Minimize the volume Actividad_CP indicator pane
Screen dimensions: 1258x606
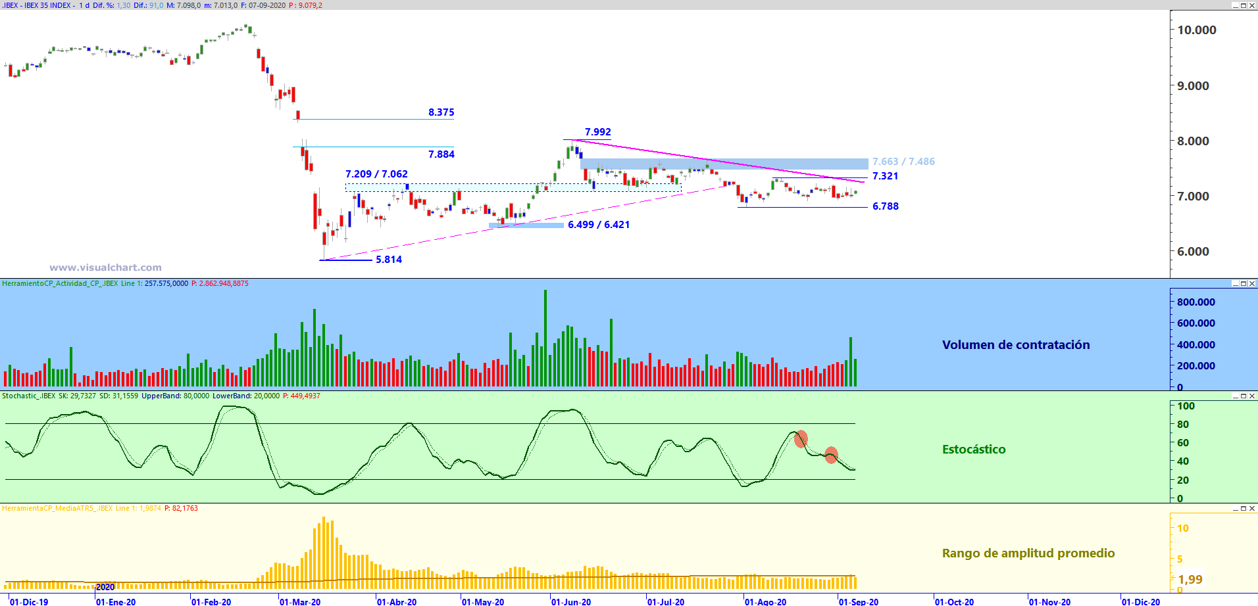point(1235,284)
